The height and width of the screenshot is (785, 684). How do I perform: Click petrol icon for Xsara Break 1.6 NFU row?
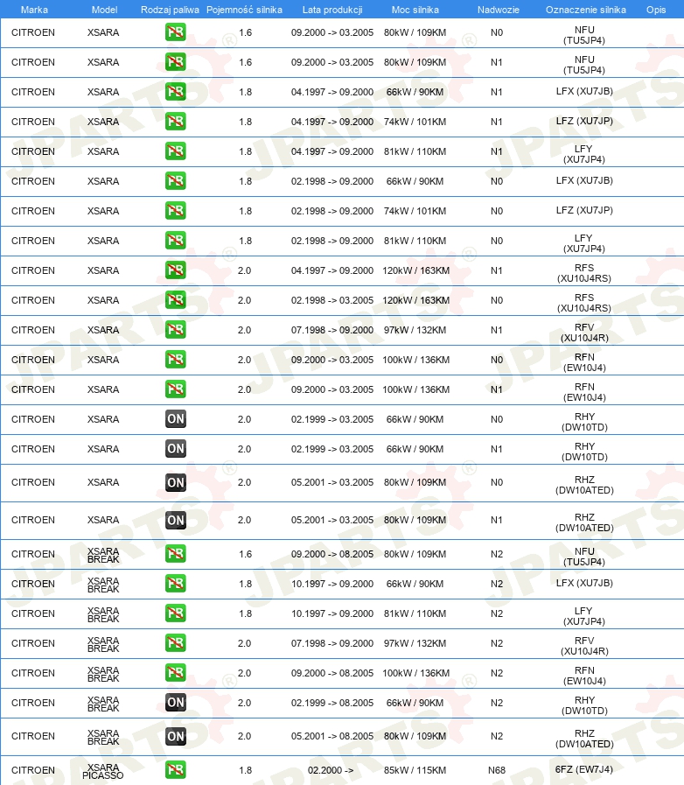tap(176, 554)
